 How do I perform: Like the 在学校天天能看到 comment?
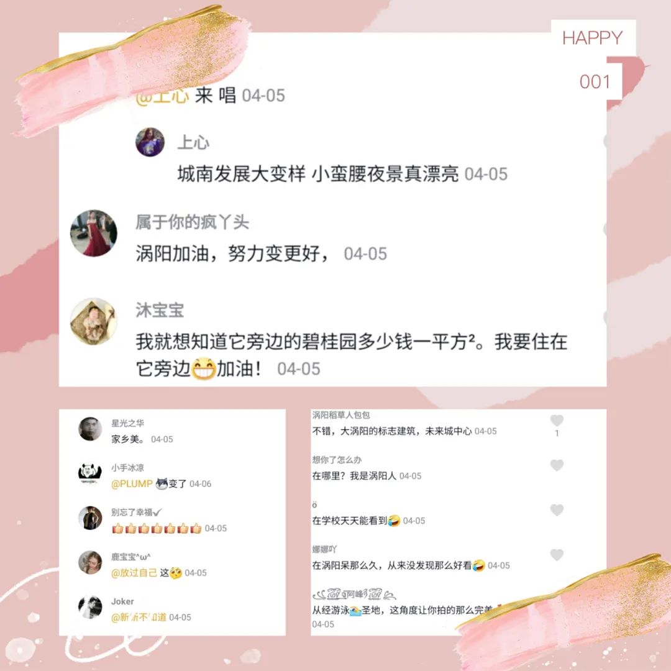[556, 509]
